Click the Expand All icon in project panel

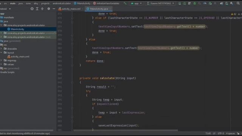tap(37, 9)
